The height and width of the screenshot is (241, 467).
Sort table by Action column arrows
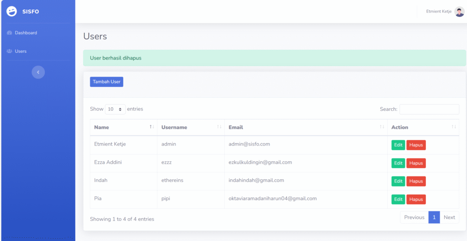click(453, 127)
